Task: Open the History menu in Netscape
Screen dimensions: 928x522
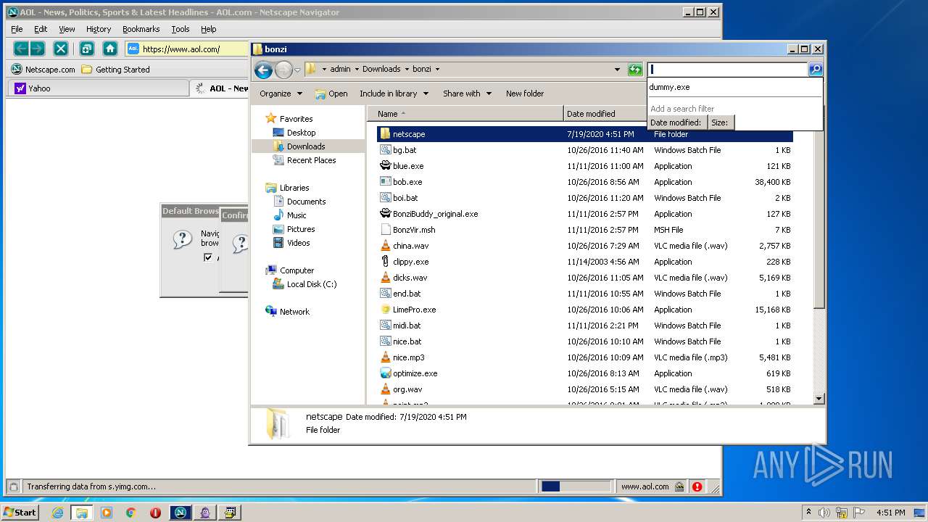Action: 99,29
